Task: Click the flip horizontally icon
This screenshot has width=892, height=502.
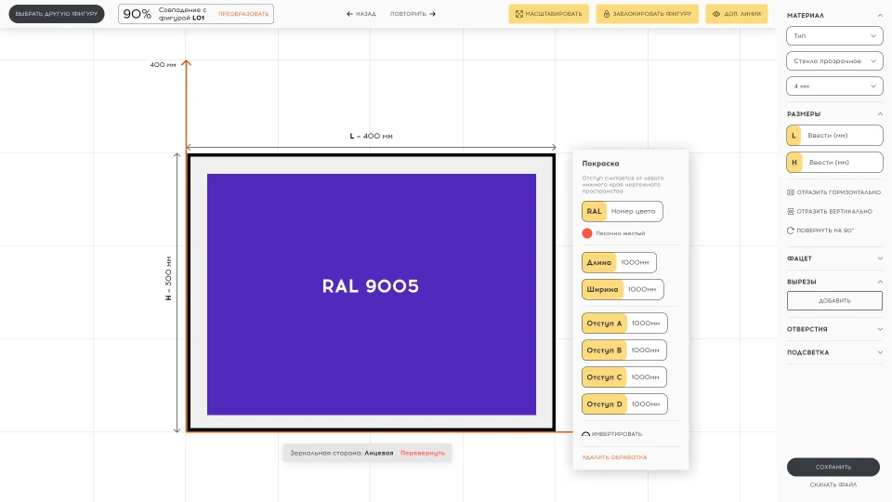Action: 790,192
